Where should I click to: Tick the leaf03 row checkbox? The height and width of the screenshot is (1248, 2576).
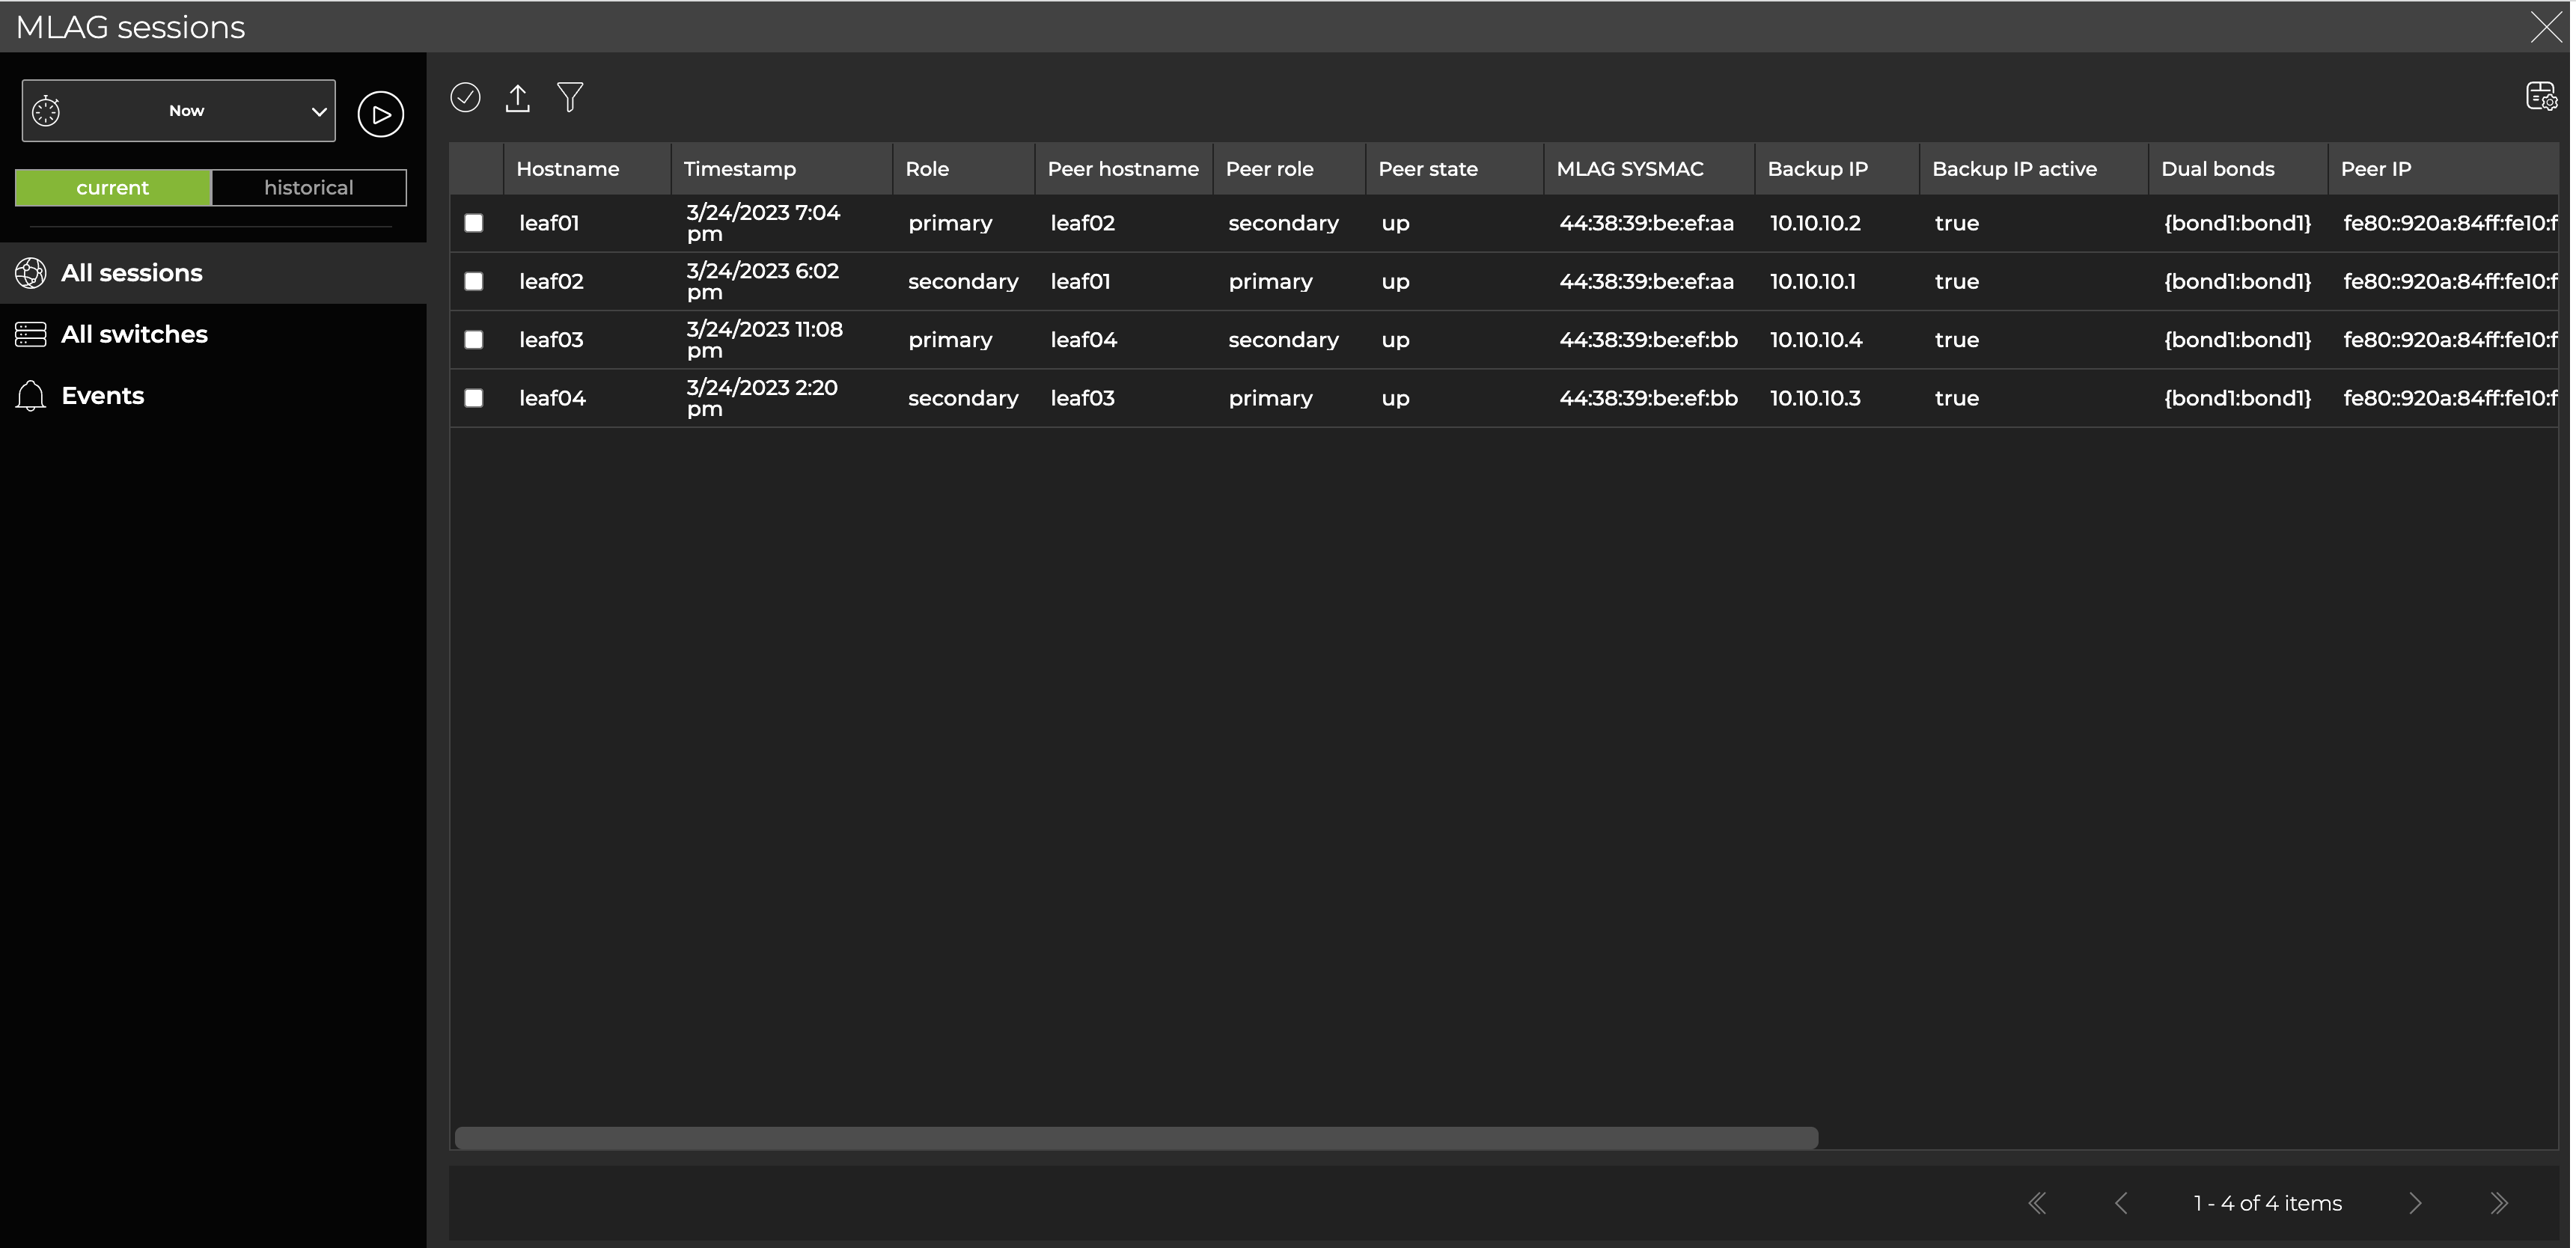474,340
